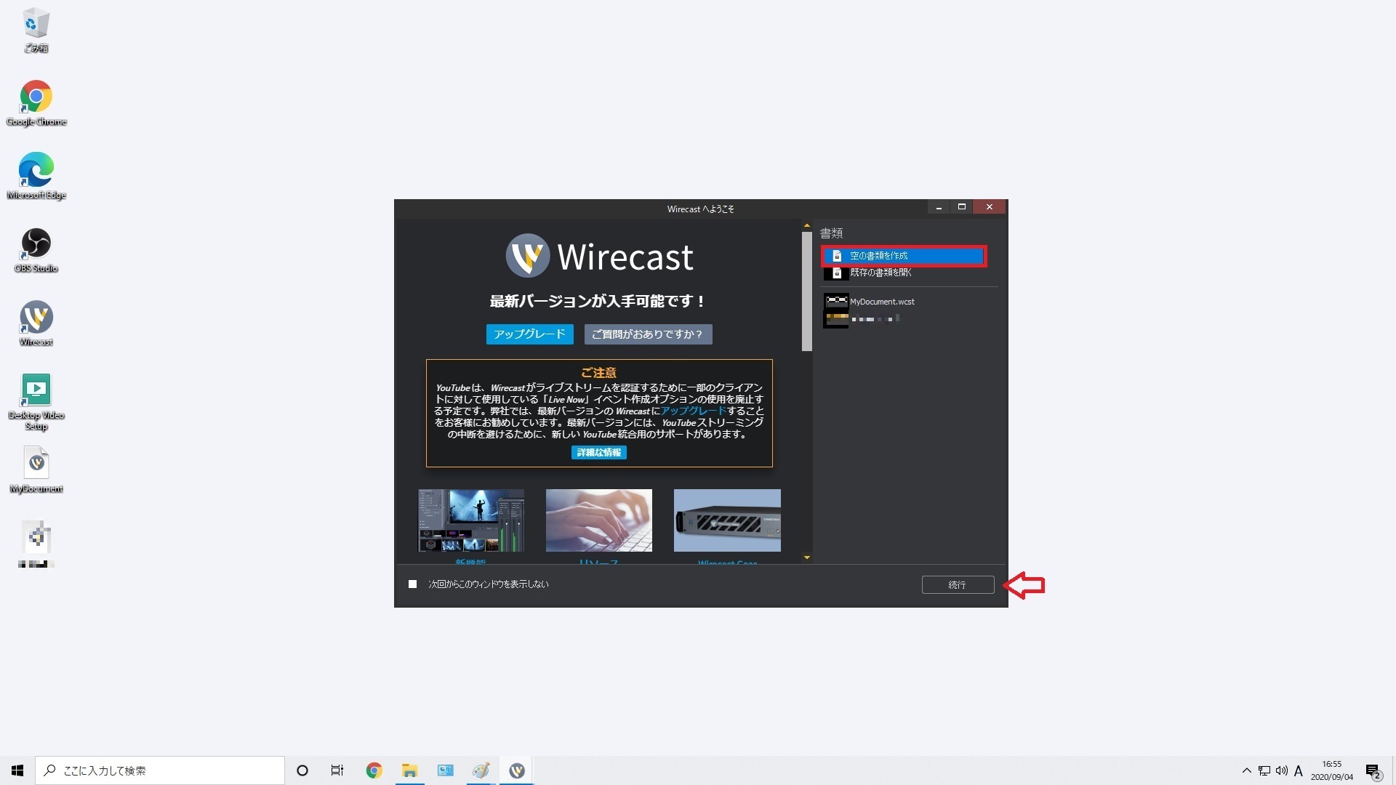Minimize the Wirecast welcome window
The height and width of the screenshot is (785, 1396).
[939, 207]
